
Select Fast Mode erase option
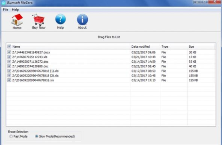coord(11,137)
